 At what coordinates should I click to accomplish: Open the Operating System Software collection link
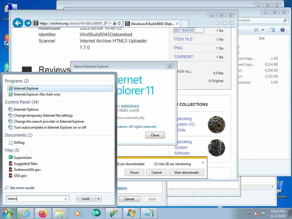(x=183, y=147)
